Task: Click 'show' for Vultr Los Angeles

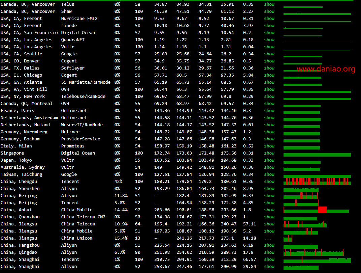Action: tap(269, 47)
